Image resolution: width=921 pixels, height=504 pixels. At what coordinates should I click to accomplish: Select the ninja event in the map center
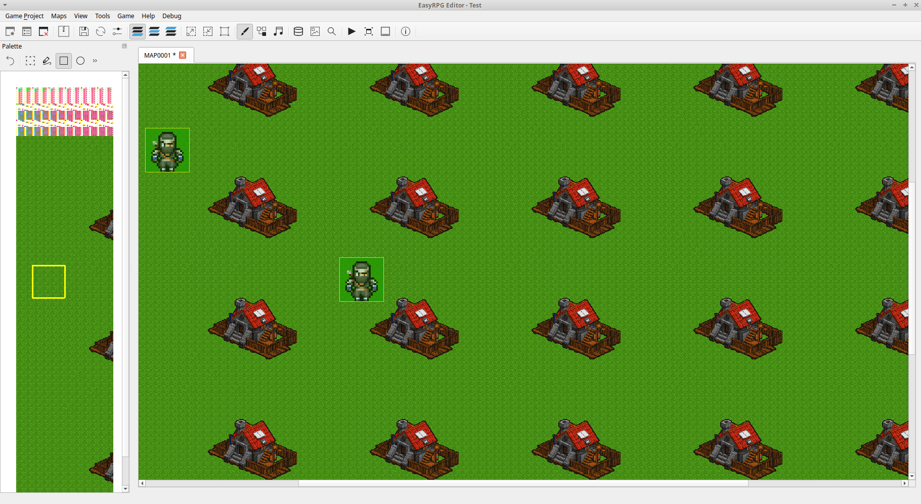(x=362, y=280)
